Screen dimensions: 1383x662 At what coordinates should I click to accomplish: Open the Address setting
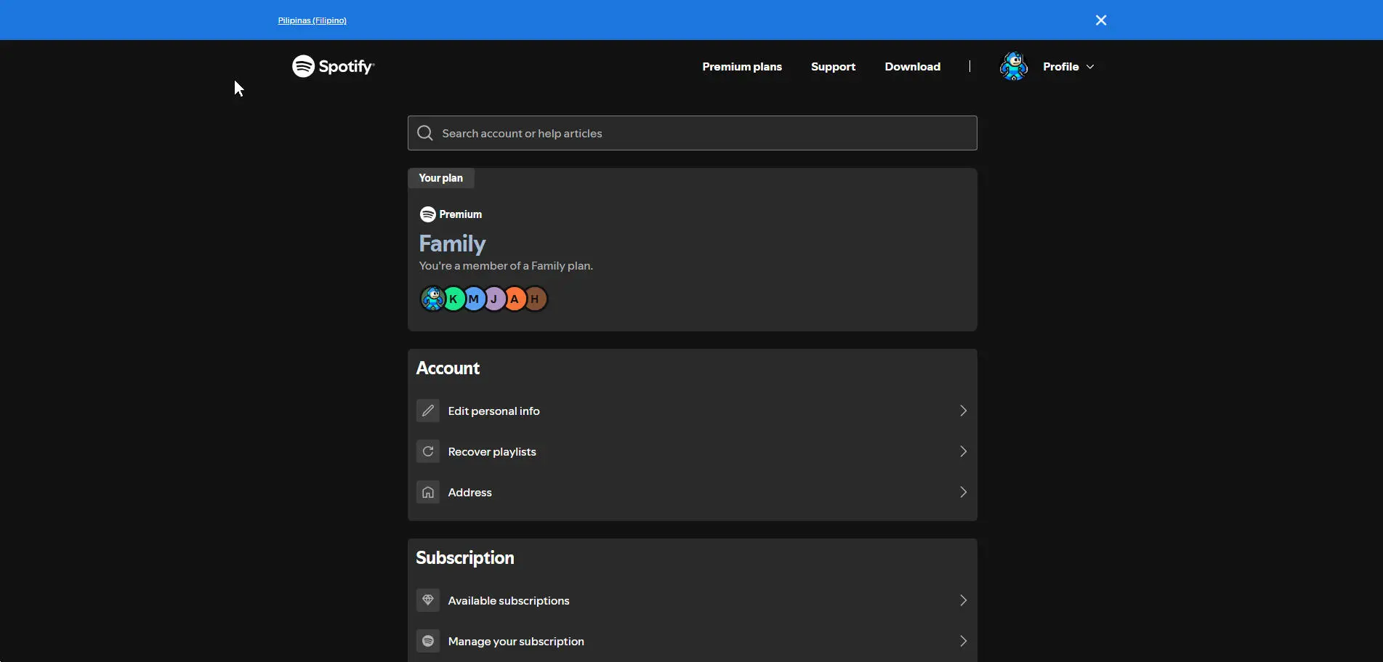coord(692,492)
